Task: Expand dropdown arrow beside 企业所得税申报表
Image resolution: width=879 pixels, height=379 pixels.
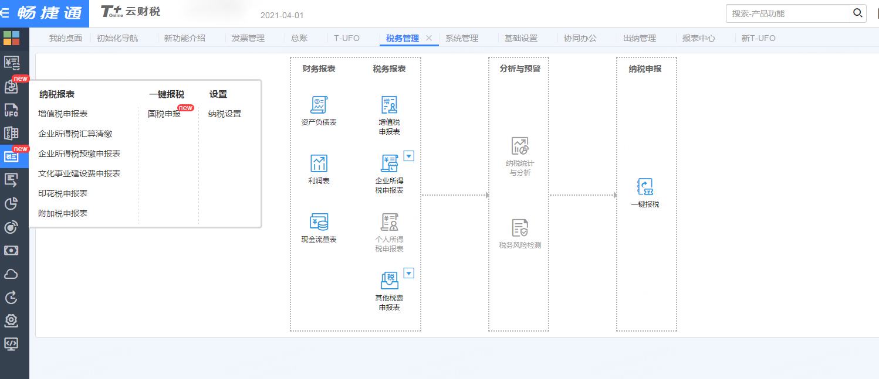Action: pos(409,156)
